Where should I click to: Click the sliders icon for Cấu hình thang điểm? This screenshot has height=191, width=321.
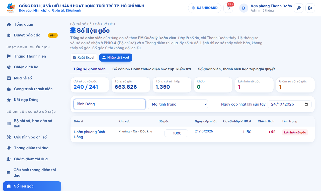coord(9,173)
